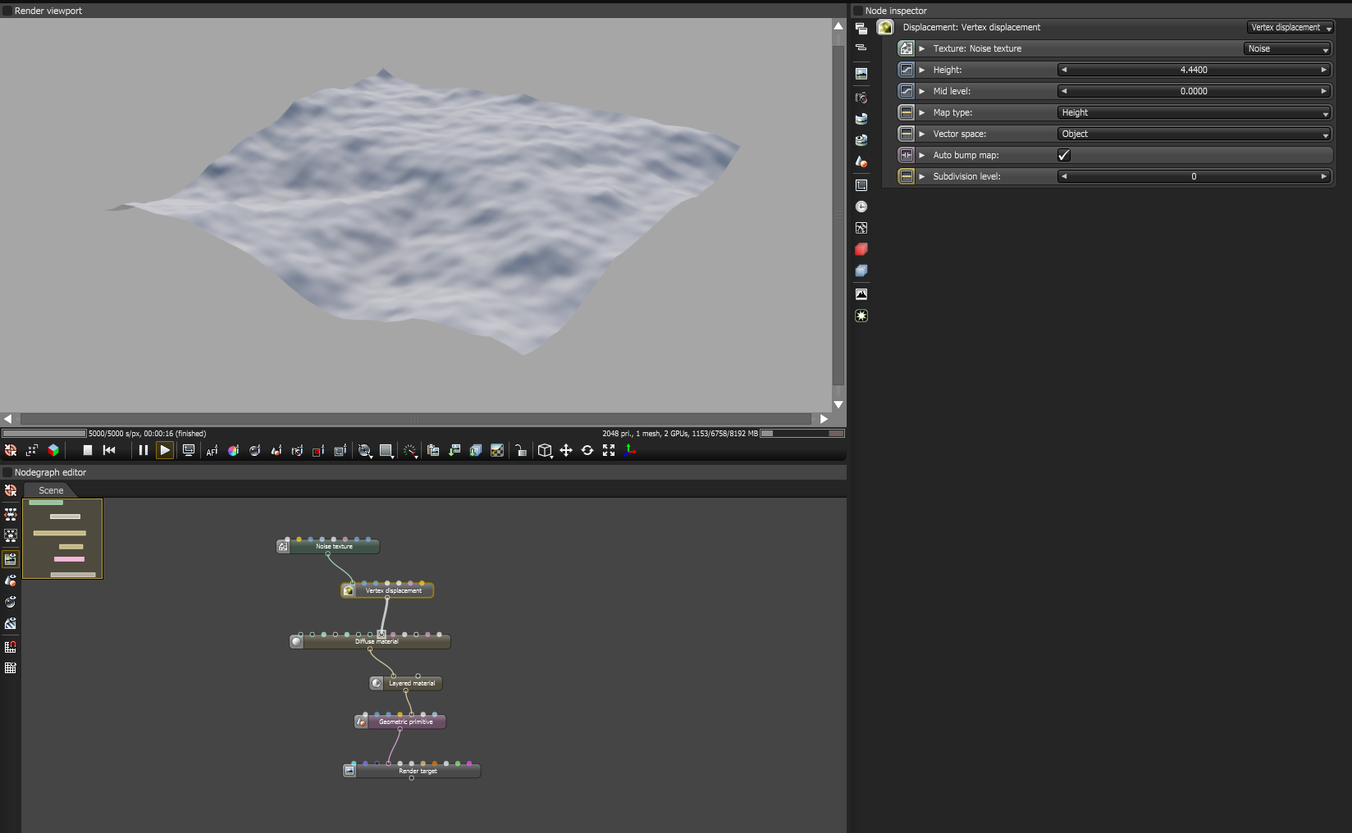
Task: Open the Noise texture type dropdown
Action: 1287,48
